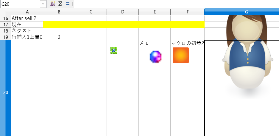
Task: Click yellow highlighted cell B17
Action: (59, 24)
